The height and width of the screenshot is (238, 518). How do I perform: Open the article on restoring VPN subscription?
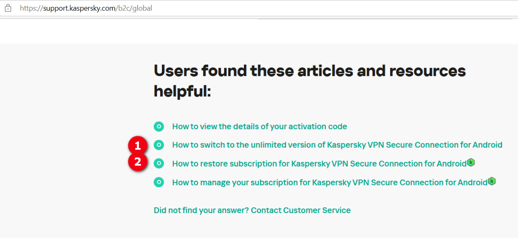319,164
